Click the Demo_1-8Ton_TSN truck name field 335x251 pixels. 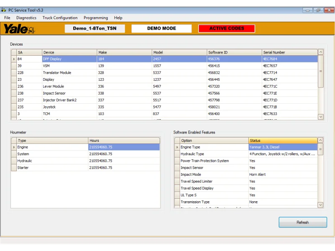point(95,28)
